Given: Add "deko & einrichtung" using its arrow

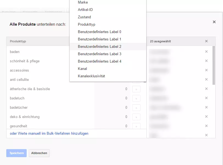Looking at the screenshot, I should tap(136, 117).
